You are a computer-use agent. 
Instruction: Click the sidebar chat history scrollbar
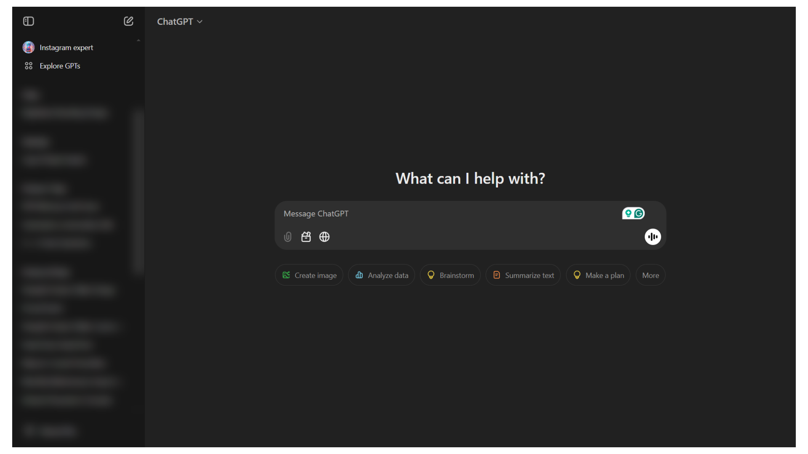pos(138,191)
